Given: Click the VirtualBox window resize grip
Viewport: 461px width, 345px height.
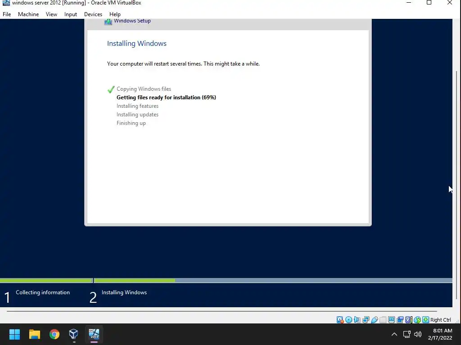Looking at the screenshot, I should point(457,321).
